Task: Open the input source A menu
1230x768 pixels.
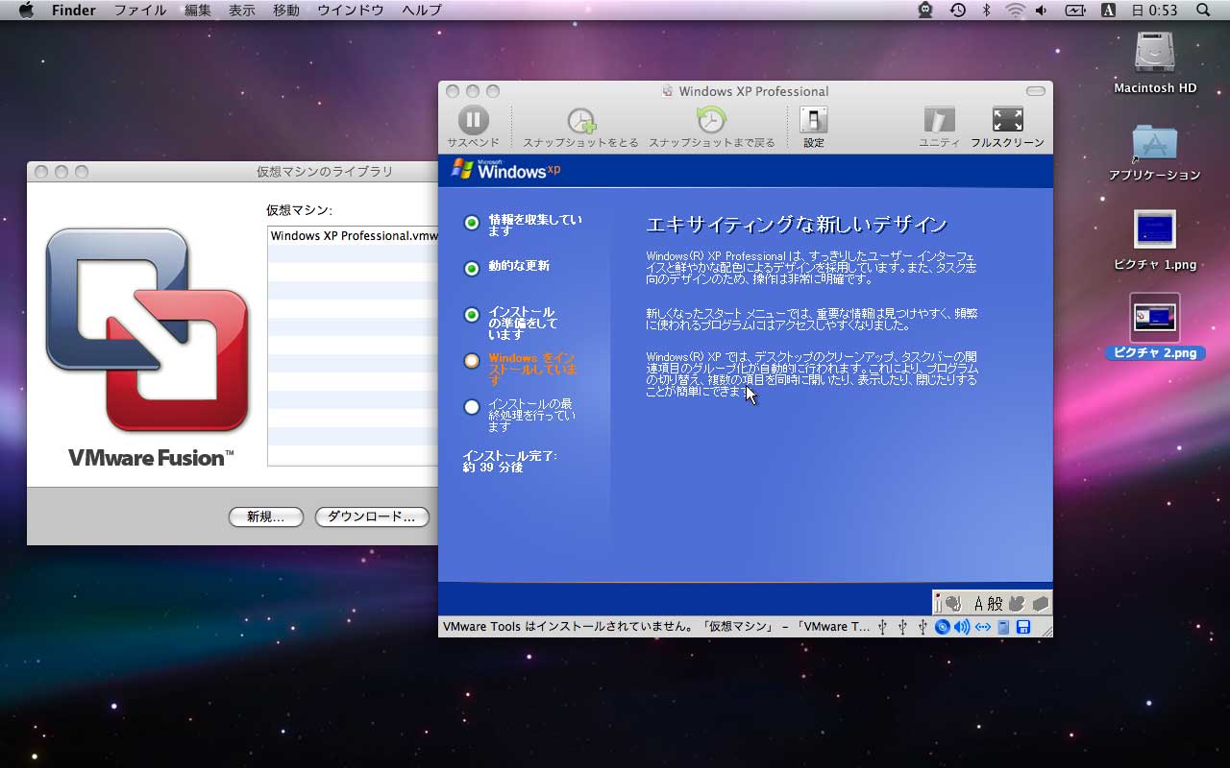Action: click(x=1108, y=10)
